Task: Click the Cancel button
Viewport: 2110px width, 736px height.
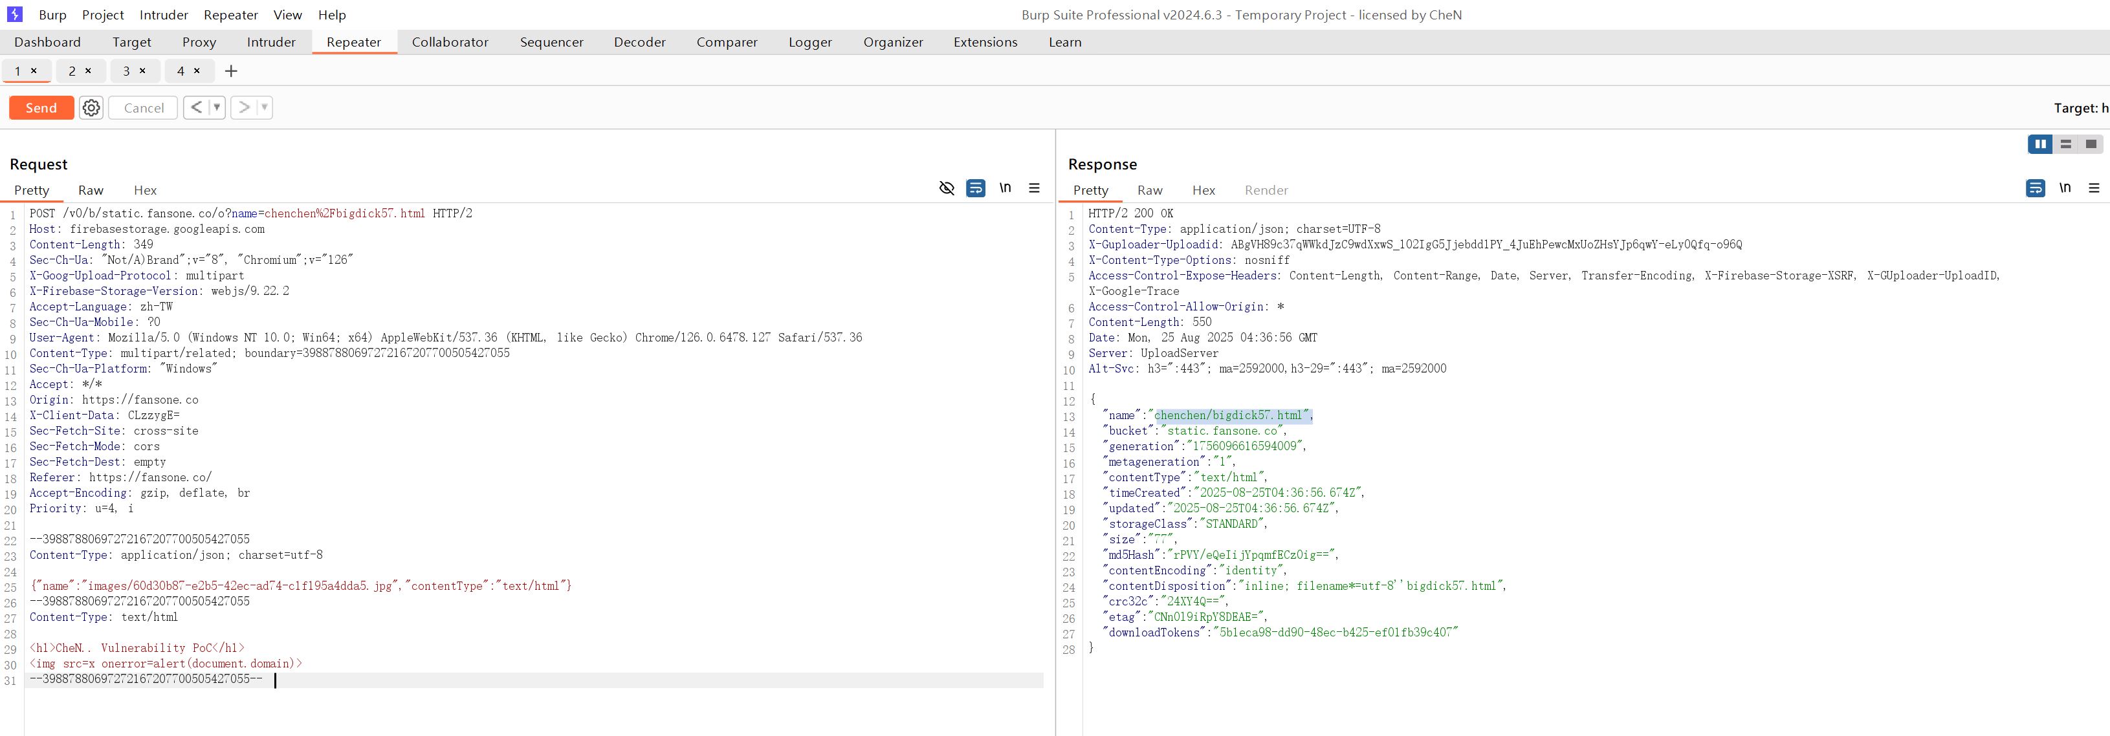Action: pyautogui.click(x=144, y=107)
